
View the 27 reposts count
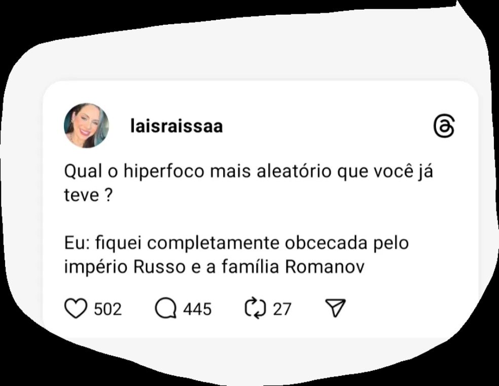(x=282, y=309)
